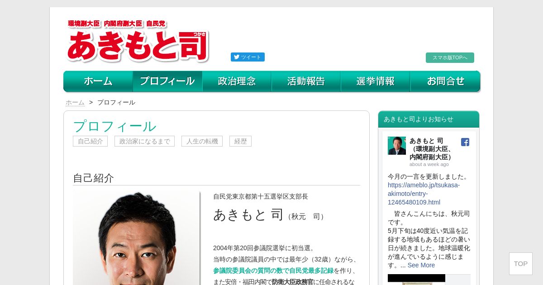Click the Facebook profile avatar thumbnail
The height and width of the screenshot is (285, 543).
tap(397, 146)
